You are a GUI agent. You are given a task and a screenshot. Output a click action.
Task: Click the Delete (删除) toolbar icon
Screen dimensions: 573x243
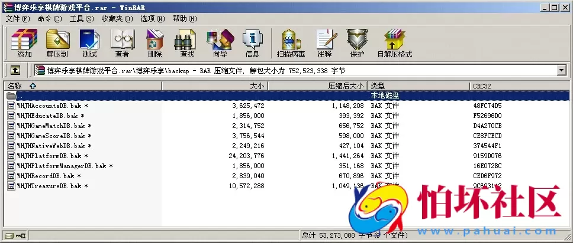[154, 44]
